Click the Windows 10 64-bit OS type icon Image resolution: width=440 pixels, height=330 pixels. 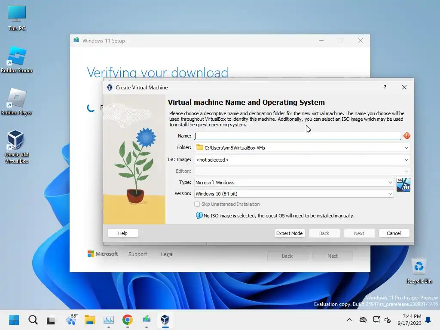pyautogui.click(x=403, y=185)
